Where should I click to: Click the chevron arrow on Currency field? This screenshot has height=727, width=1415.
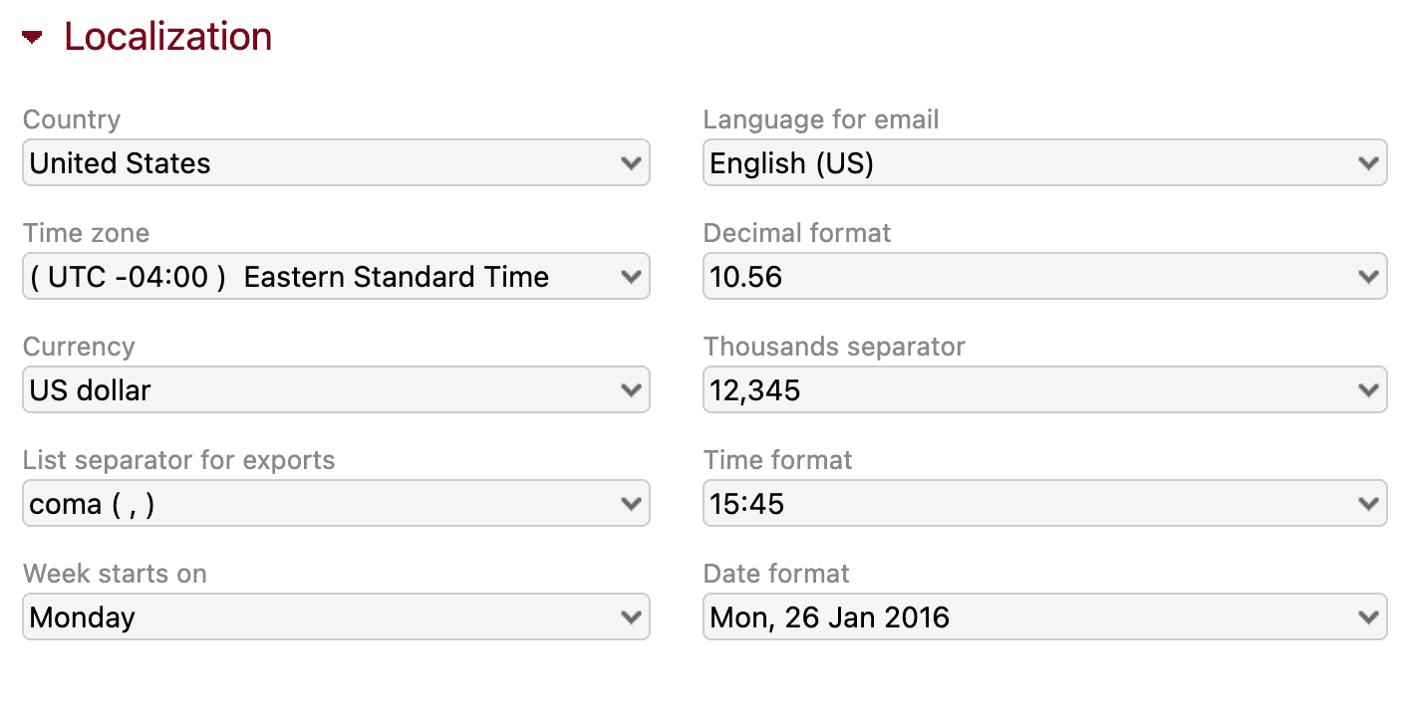tap(631, 389)
